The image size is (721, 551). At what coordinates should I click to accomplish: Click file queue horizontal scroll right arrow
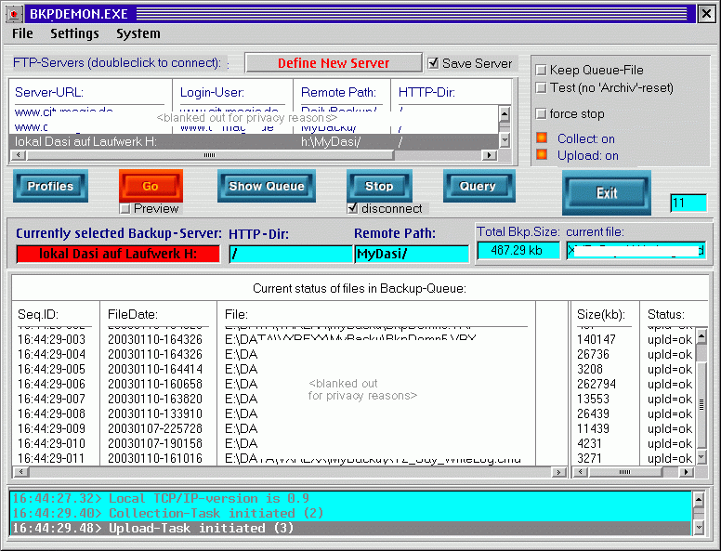[558, 472]
